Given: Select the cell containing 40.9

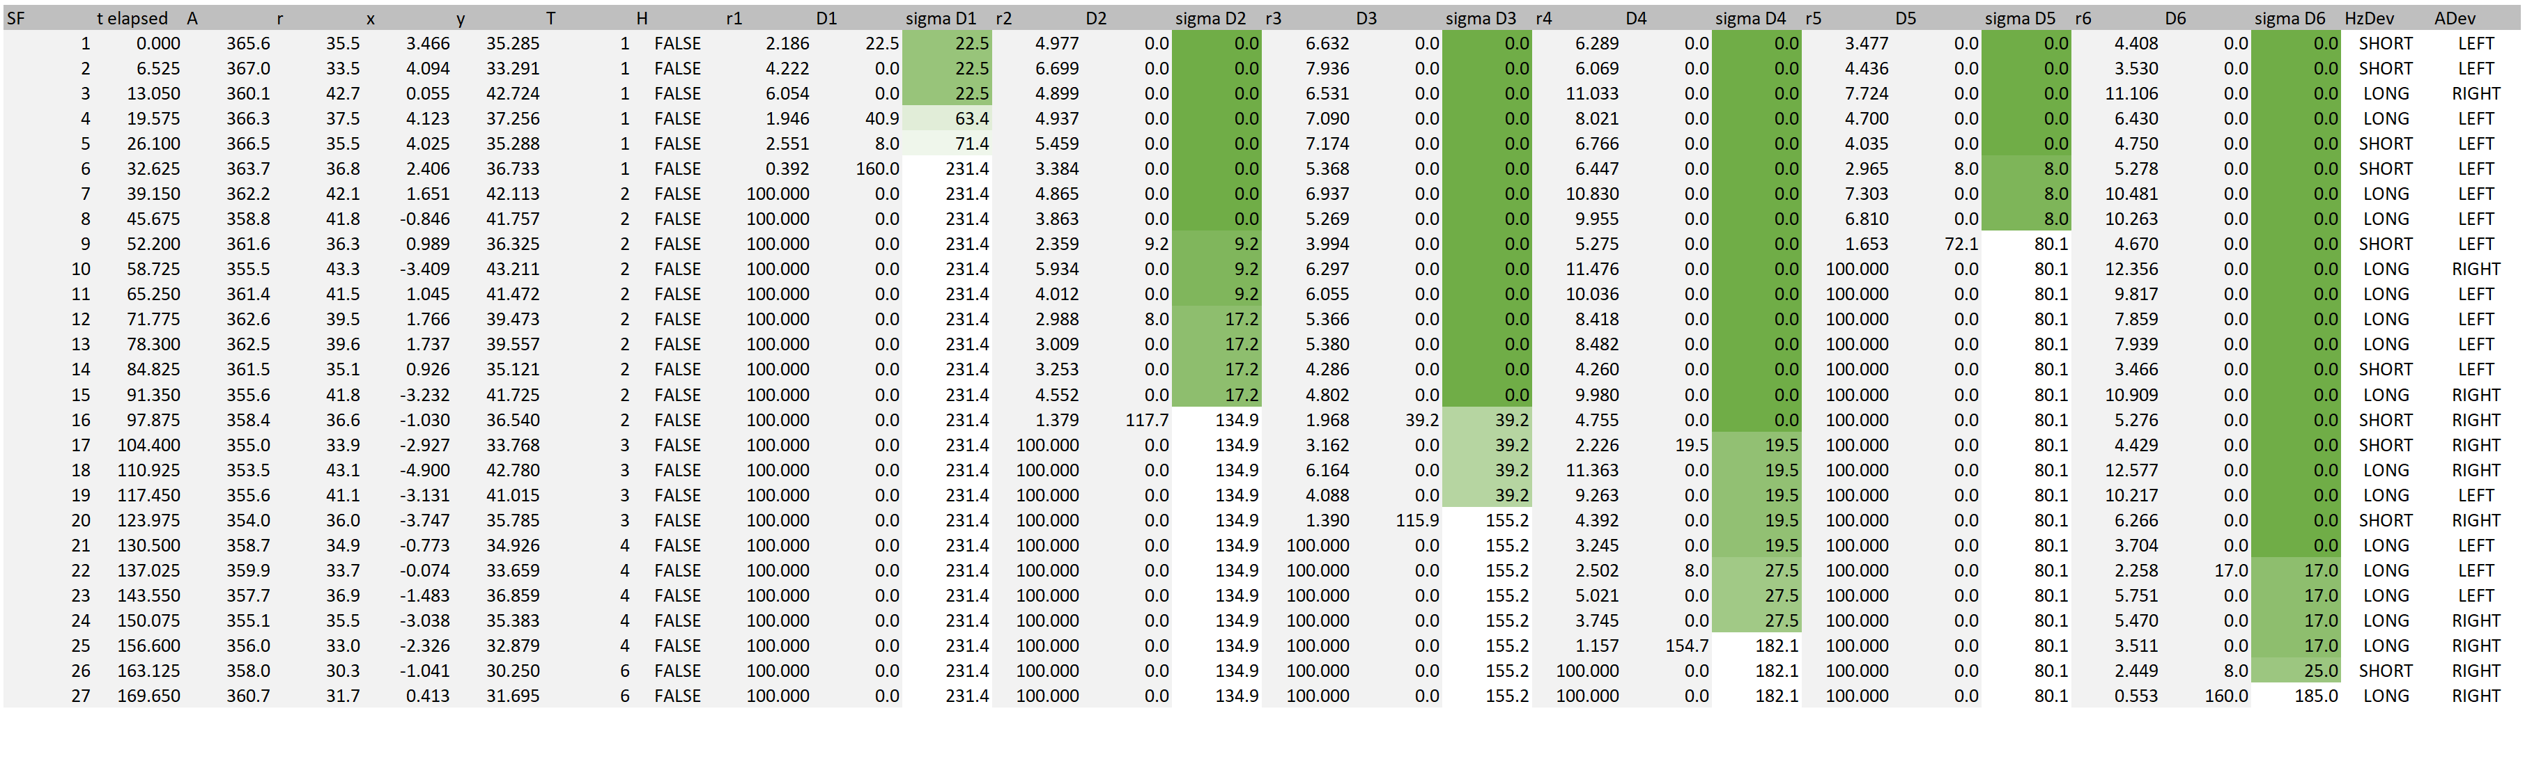Looking at the screenshot, I should coord(882,118).
